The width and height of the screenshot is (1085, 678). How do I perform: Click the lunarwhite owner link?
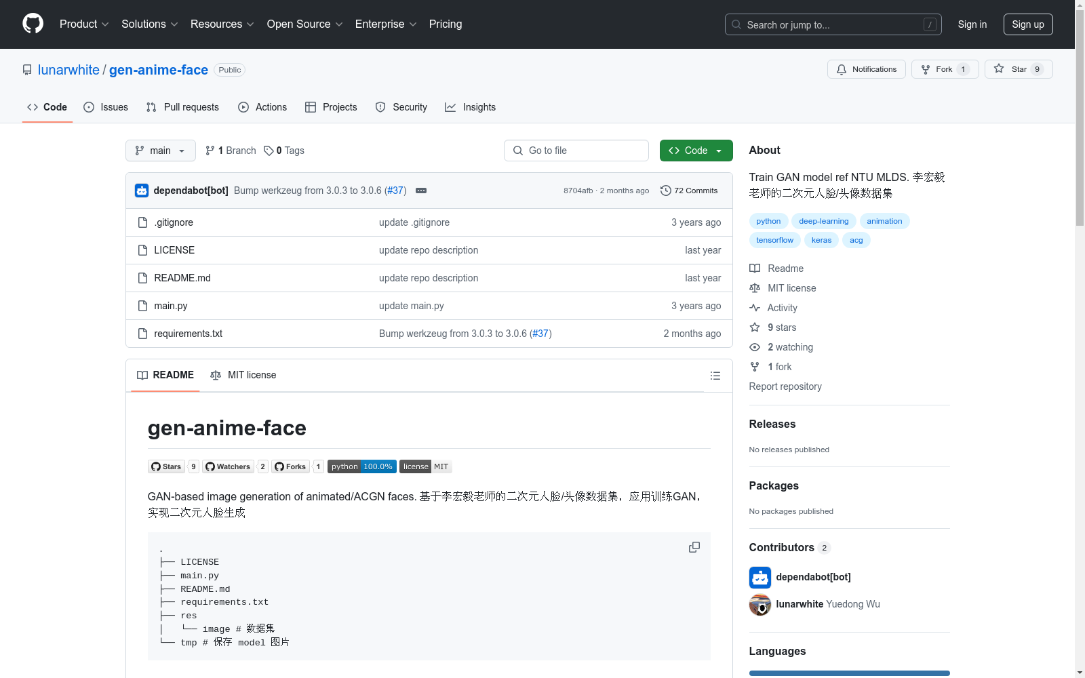pos(68,70)
